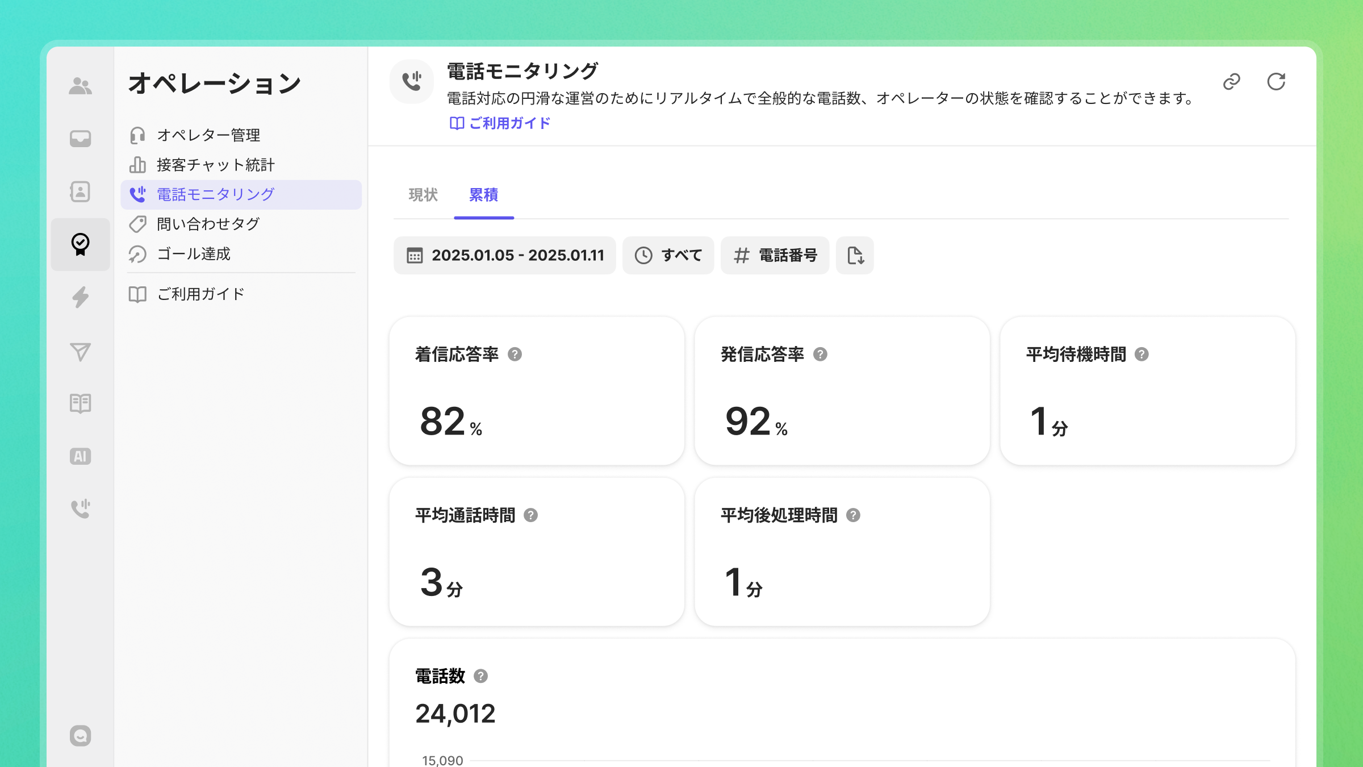Open the 電話番号 filter dropdown
The width and height of the screenshot is (1363, 767).
[x=775, y=256]
